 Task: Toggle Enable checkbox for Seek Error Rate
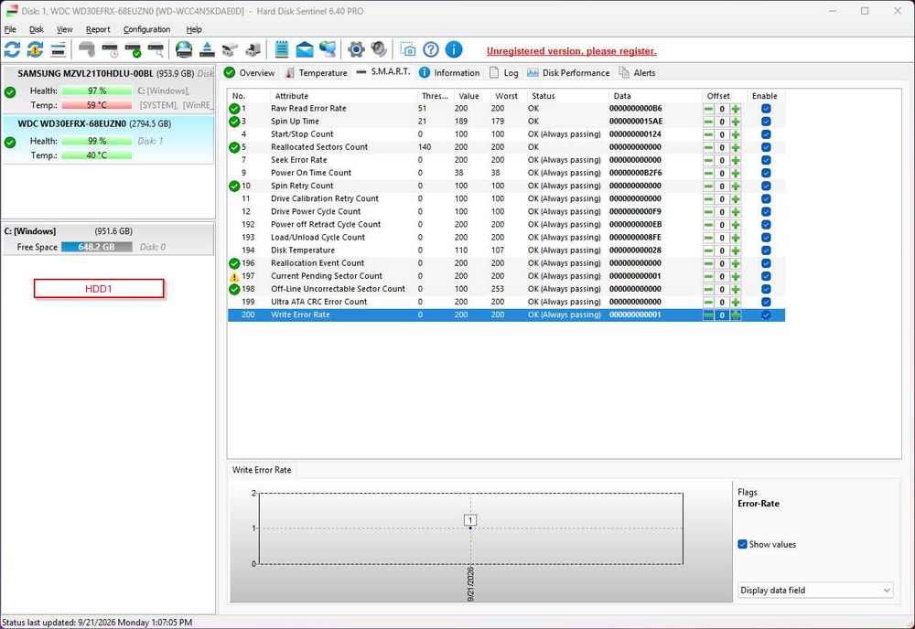click(x=766, y=160)
